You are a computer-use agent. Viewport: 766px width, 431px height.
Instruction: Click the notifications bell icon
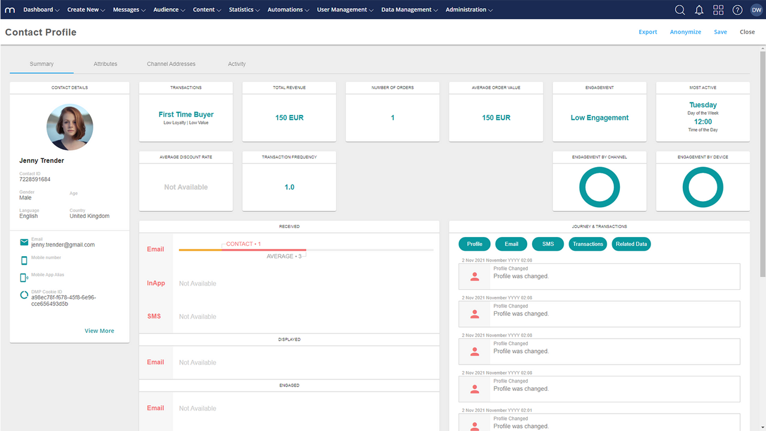click(698, 10)
